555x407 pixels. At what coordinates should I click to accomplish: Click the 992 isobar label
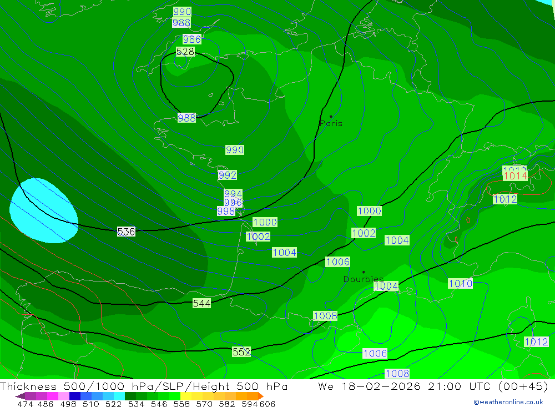pos(227,175)
